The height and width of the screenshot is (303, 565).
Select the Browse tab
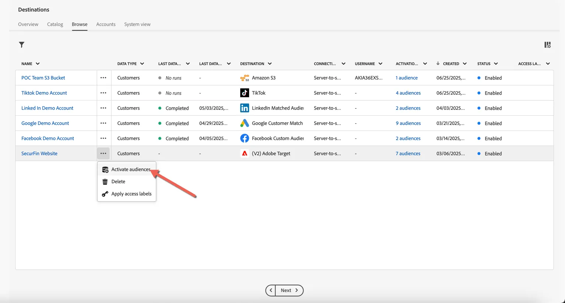80,24
